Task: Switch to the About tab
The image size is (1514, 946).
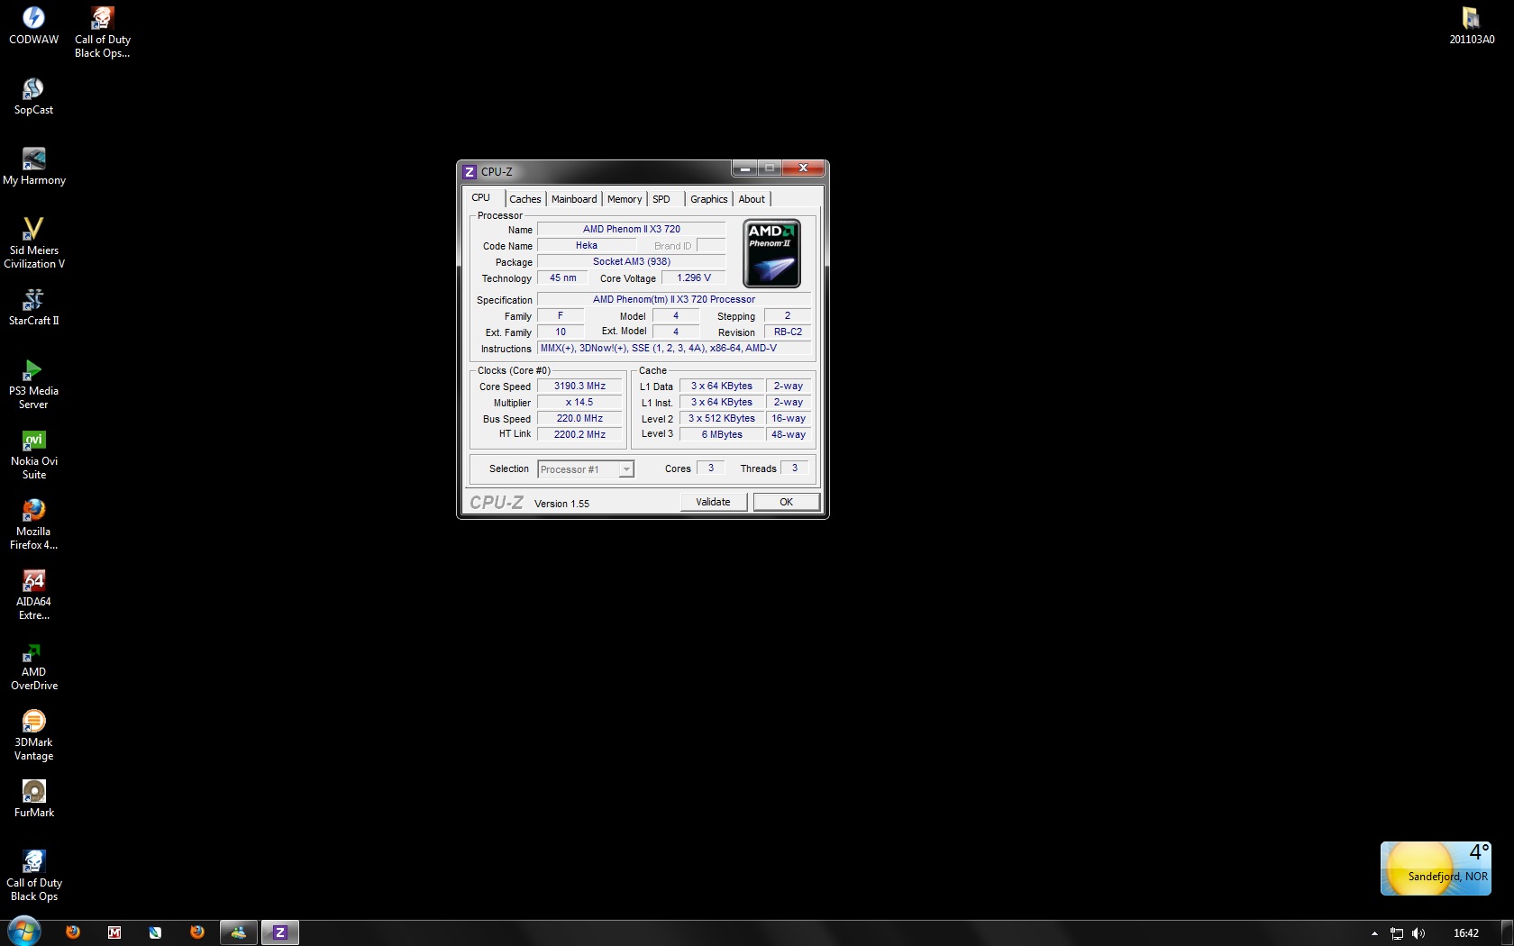Action: pos(752,199)
